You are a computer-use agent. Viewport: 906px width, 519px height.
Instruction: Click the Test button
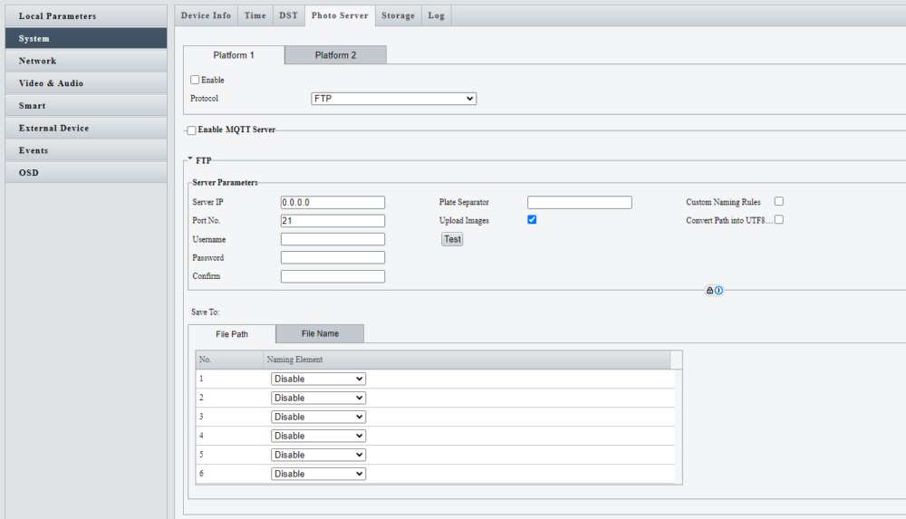pyautogui.click(x=452, y=239)
